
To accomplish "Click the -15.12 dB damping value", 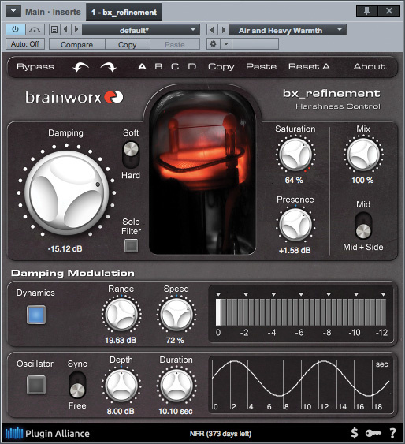I will (x=65, y=248).
